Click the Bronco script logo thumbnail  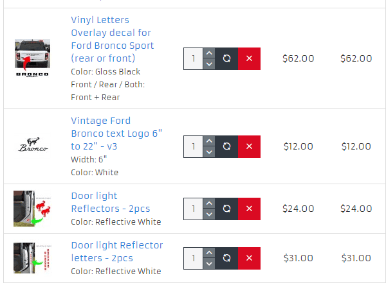click(32, 146)
